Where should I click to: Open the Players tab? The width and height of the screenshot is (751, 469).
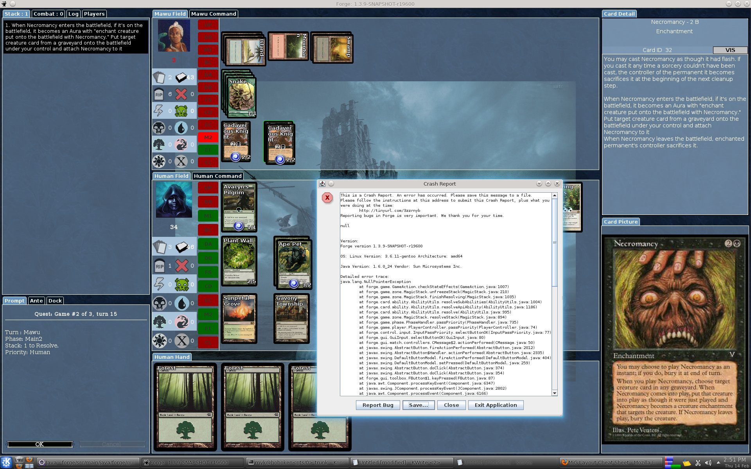[x=94, y=14]
